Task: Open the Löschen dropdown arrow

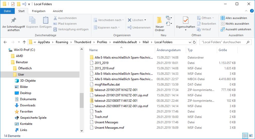Action: coord(145,20)
